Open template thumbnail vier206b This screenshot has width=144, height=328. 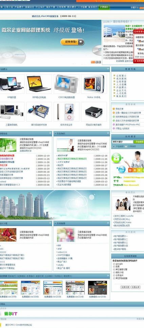click(x=30, y=288)
